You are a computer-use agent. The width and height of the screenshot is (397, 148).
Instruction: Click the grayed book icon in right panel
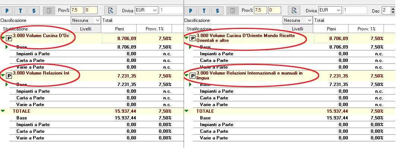pos(233,11)
